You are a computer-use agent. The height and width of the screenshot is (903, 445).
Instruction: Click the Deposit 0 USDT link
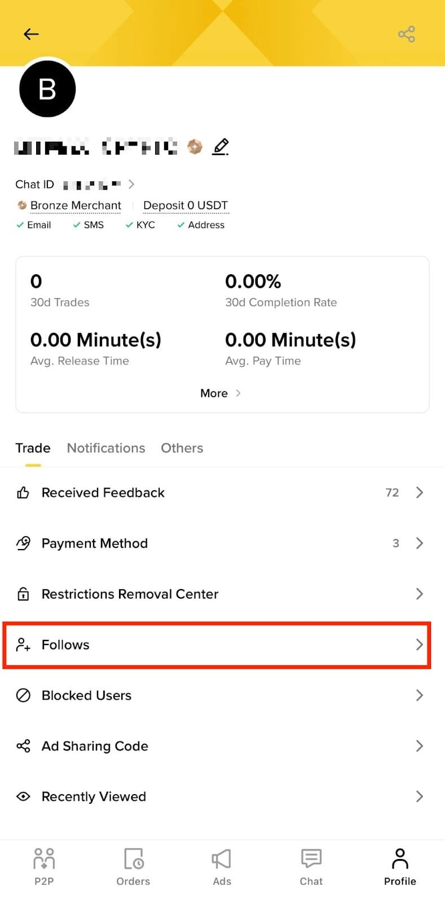pos(186,205)
